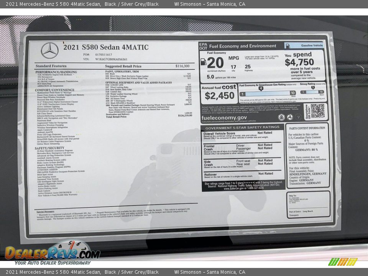
Task: Click the 'Total Retail Price' label
Action: (116, 117)
